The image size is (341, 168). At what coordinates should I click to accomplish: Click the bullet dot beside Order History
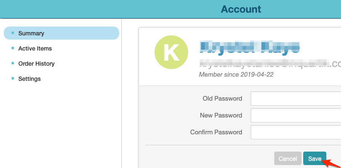click(x=13, y=63)
